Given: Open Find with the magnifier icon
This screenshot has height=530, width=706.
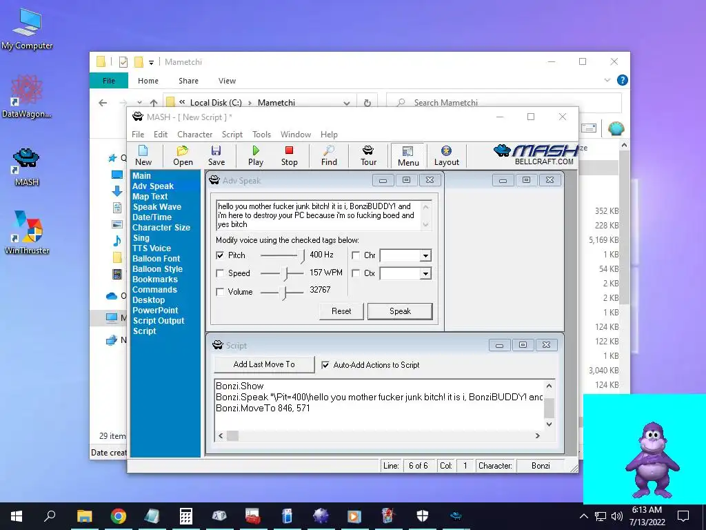Looking at the screenshot, I should click(329, 155).
